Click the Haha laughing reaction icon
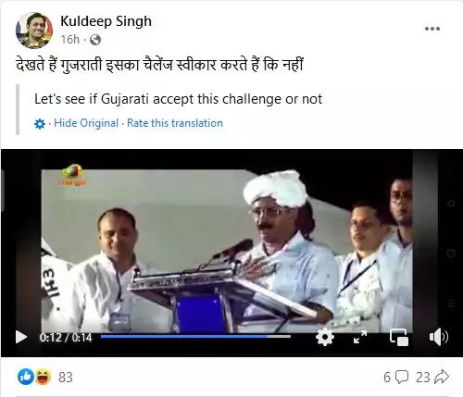 point(43,377)
